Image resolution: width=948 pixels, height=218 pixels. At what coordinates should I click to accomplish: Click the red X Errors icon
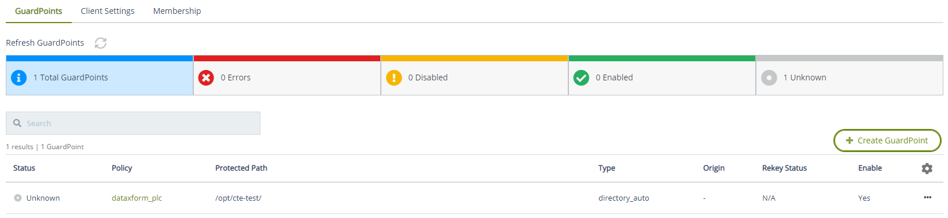click(x=206, y=77)
